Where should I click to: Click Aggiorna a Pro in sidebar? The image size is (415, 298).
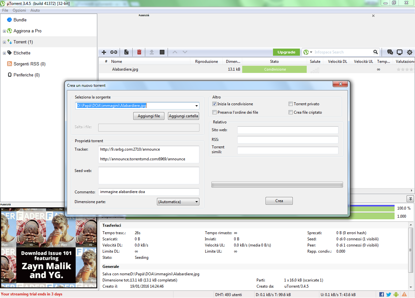tap(28, 31)
